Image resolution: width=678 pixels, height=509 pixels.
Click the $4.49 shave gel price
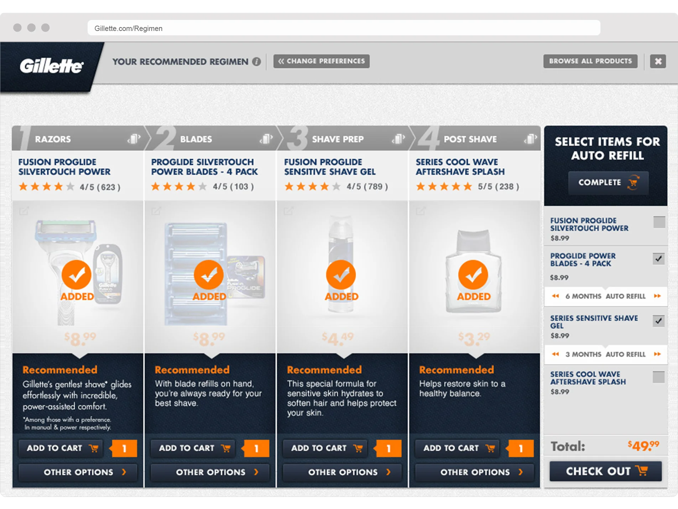click(338, 339)
